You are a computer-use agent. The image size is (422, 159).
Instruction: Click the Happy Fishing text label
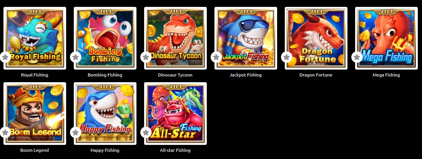point(105,150)
